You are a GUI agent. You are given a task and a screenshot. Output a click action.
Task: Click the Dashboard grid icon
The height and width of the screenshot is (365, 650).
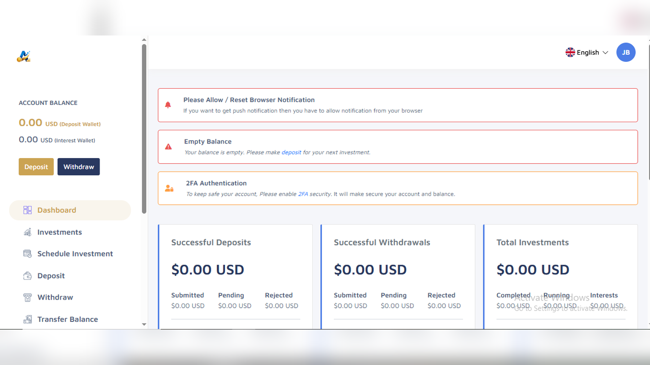(x=27, y=210)
